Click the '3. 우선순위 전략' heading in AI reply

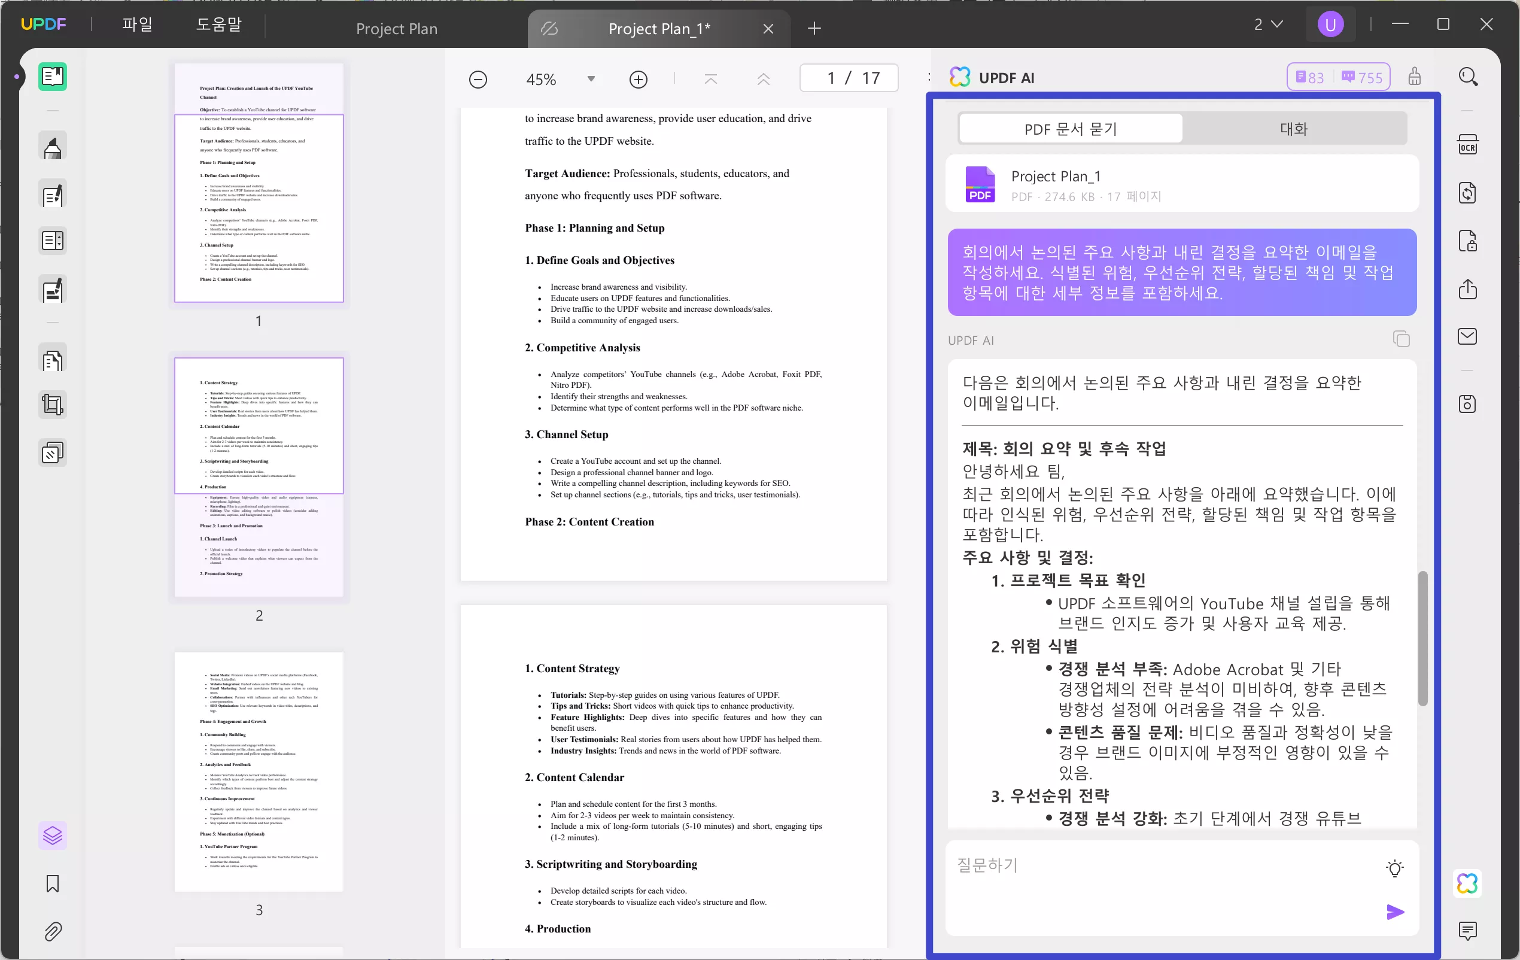point(1050,796)
